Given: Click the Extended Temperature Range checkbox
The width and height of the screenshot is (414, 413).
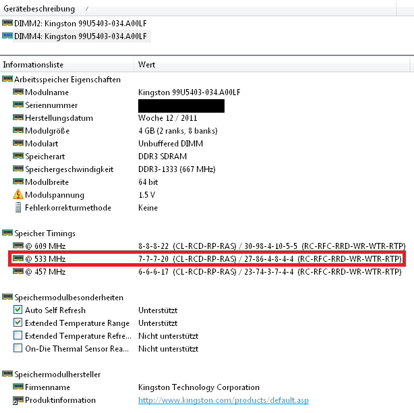Looking at the screenshot, I should [18, 323].
